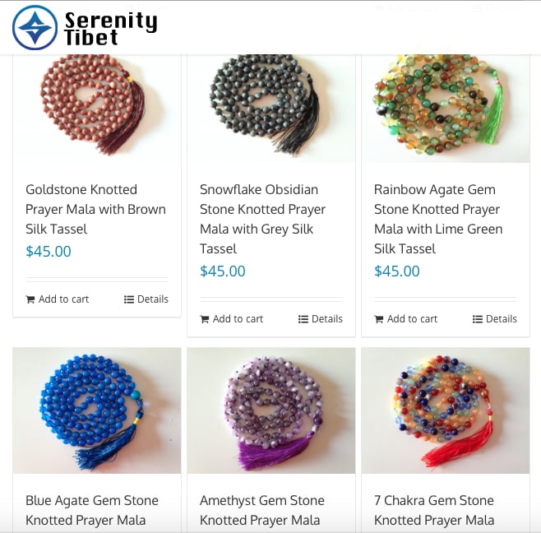Click the list icon beside Rainbow Agate Details
541x533 pixels.
point(477,319)
